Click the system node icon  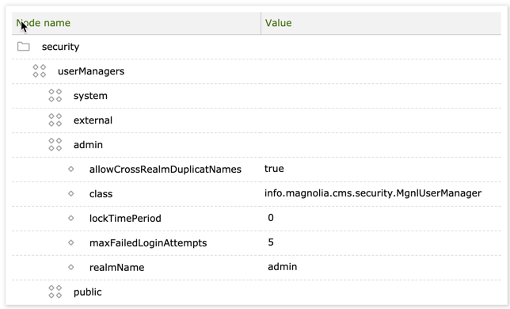click(x=55, y=96)
